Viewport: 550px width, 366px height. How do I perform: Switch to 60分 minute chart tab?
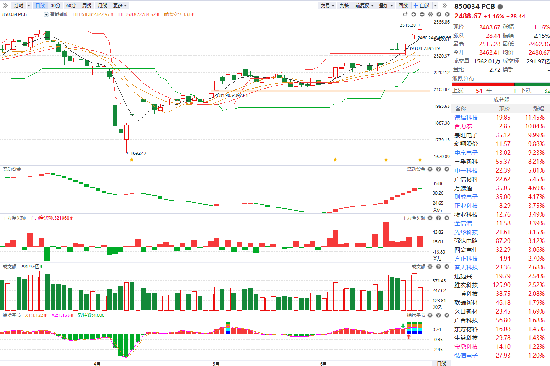click(71, 5)
